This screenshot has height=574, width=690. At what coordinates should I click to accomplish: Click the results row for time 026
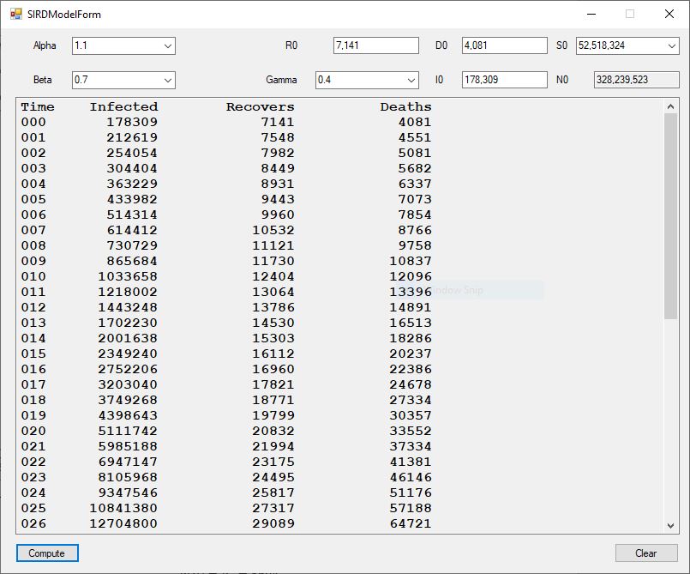click(226, 523)
